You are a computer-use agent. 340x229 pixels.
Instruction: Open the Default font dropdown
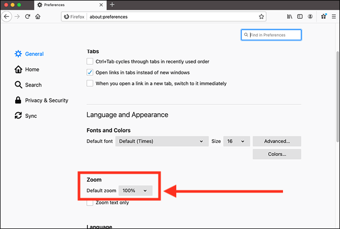point(162,141)
